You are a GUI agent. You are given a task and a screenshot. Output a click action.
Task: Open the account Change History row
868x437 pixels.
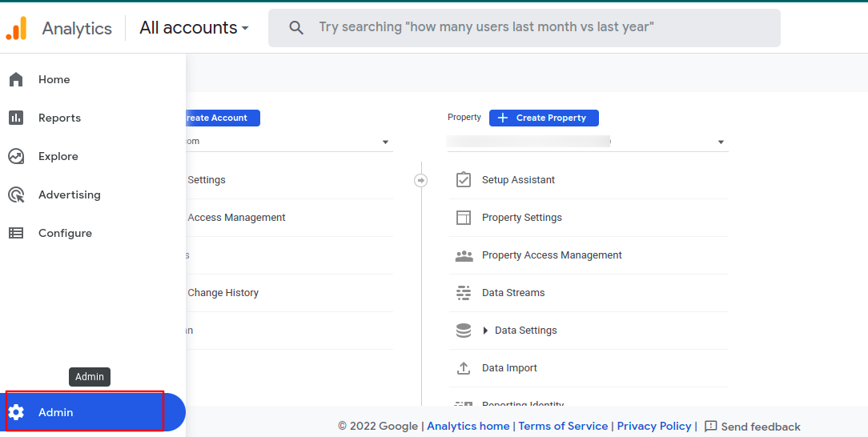pos(290,293)
